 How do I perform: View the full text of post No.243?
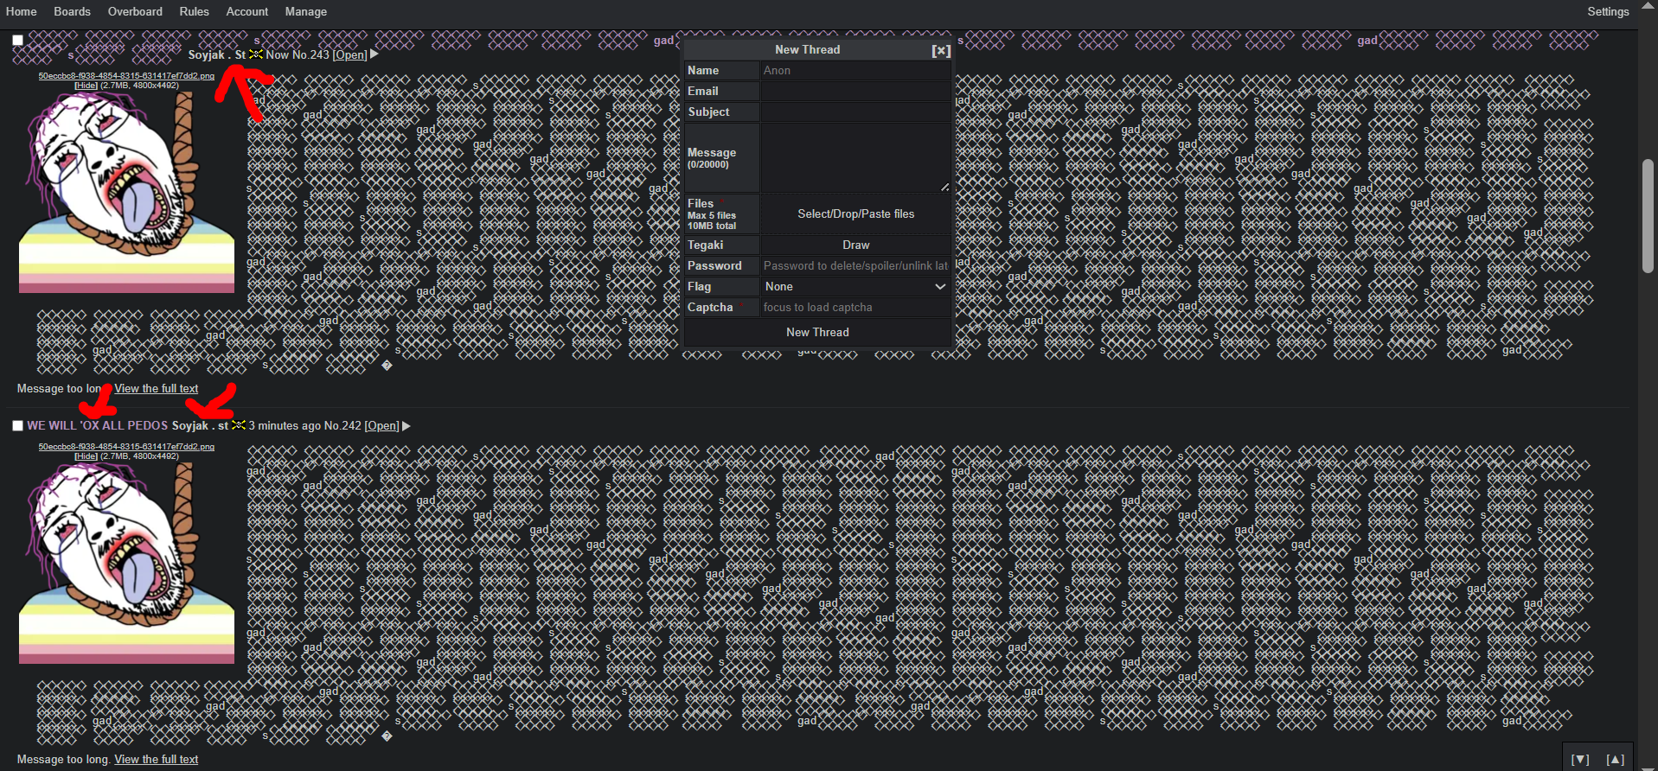tap(156, 388)
